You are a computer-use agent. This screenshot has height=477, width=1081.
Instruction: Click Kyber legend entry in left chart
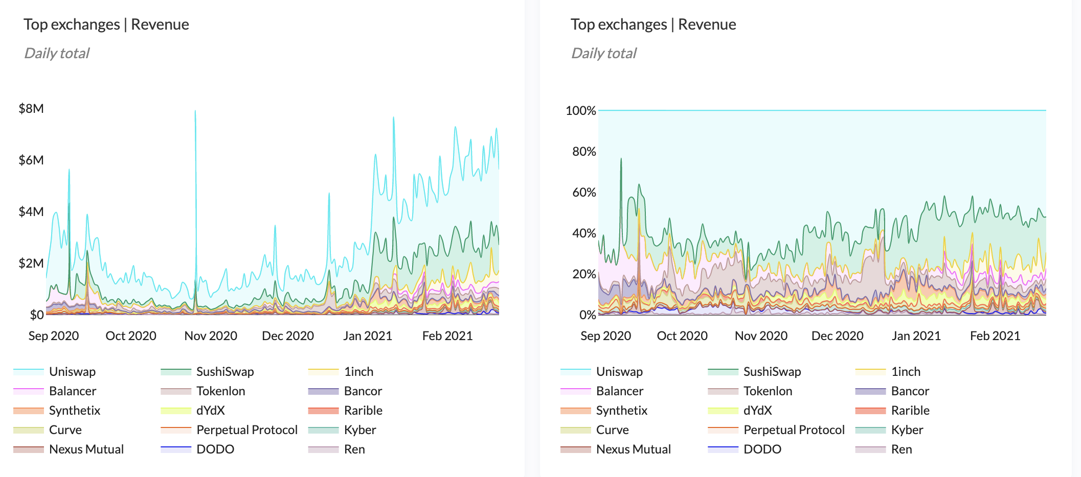(x=342, y=430)
